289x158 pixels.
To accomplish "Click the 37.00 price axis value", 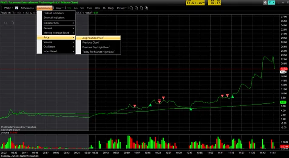I will [284, 17].
